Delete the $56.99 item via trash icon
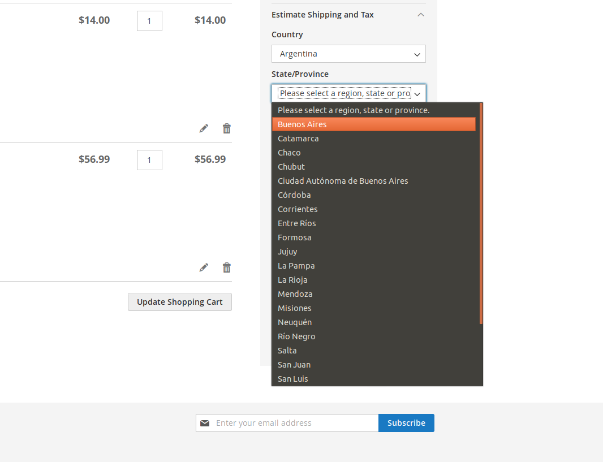Image resolution: width=603 pixels, height=462 pixels. tap(227, 267)
